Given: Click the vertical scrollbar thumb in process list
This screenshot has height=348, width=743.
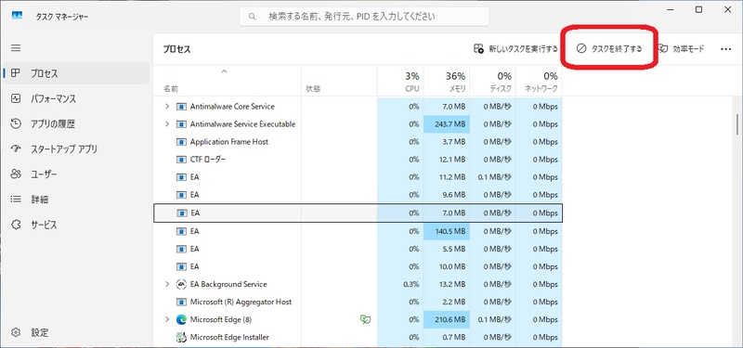Looking at the screenshot, I should pos(736,124).
